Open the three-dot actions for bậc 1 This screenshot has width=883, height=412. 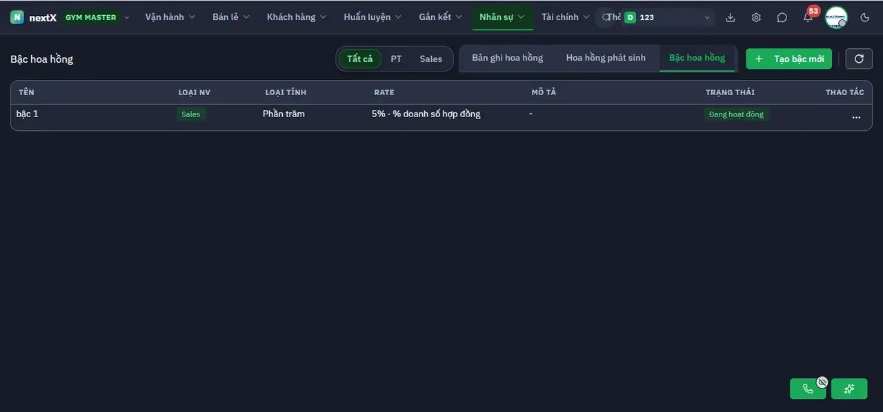pos(856,117)
